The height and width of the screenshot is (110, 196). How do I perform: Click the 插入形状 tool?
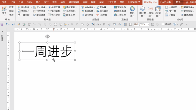point(24,7)
